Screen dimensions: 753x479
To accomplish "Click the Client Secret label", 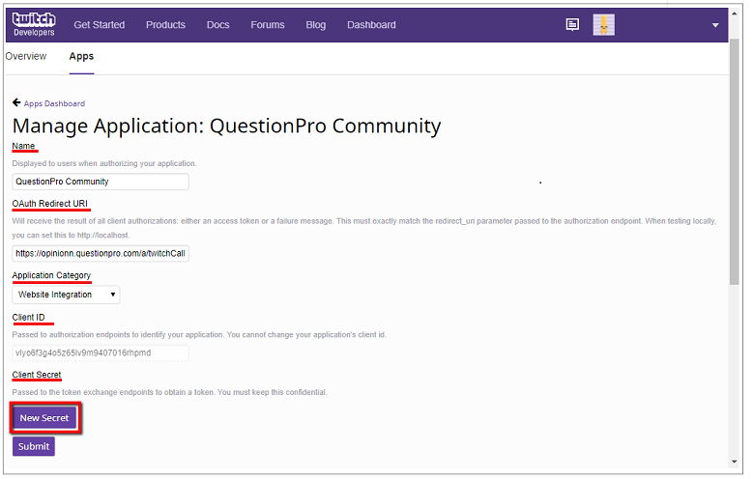I will click(37, 375).
